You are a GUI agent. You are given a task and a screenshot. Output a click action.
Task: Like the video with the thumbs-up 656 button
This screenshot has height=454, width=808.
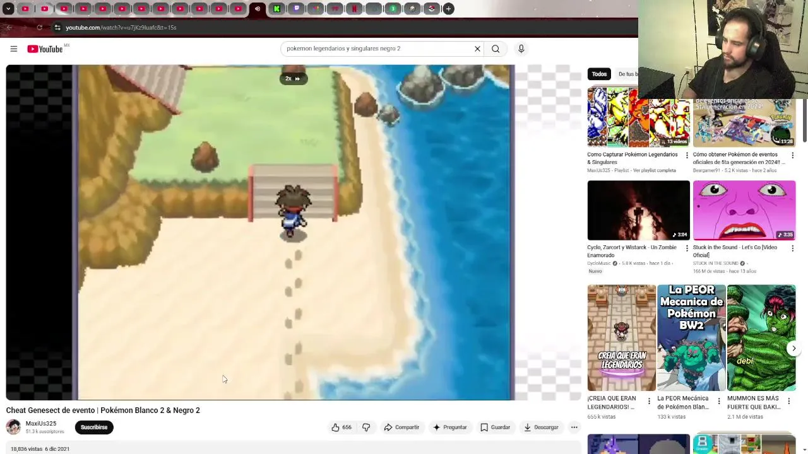pos(342,427)
